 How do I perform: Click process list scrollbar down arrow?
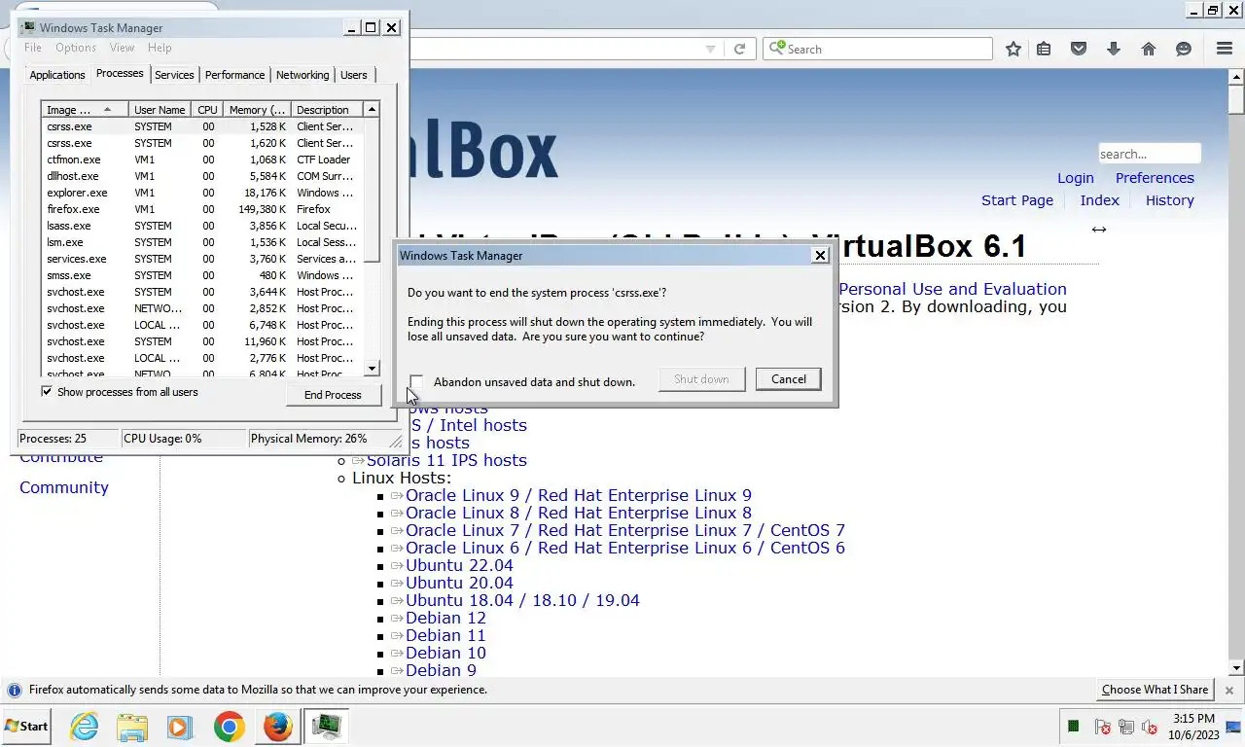[x=372, y=368]
